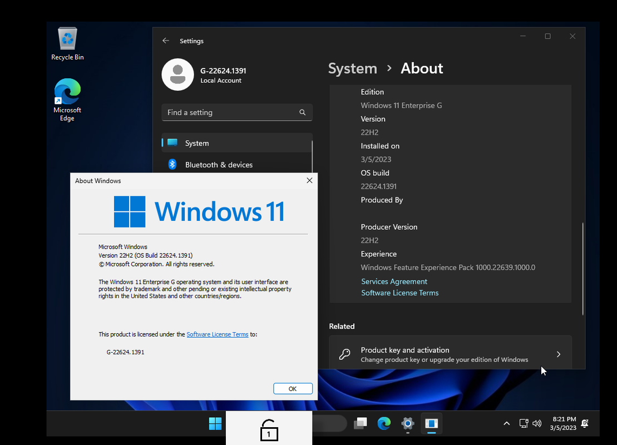Viewport: 617px width, 445px height.
Task: Expand Product key and activation with its chevron
Action: point(559,354)
